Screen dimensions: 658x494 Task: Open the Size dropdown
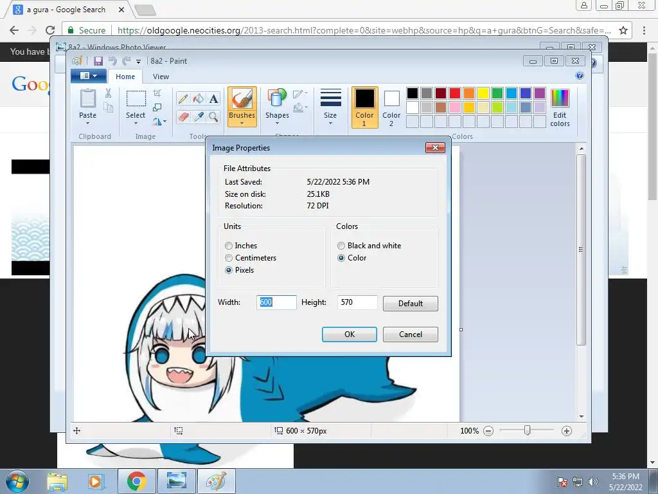330,107
